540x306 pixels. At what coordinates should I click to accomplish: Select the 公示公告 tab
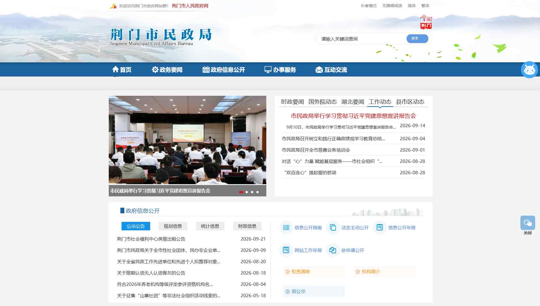point(136,226)
